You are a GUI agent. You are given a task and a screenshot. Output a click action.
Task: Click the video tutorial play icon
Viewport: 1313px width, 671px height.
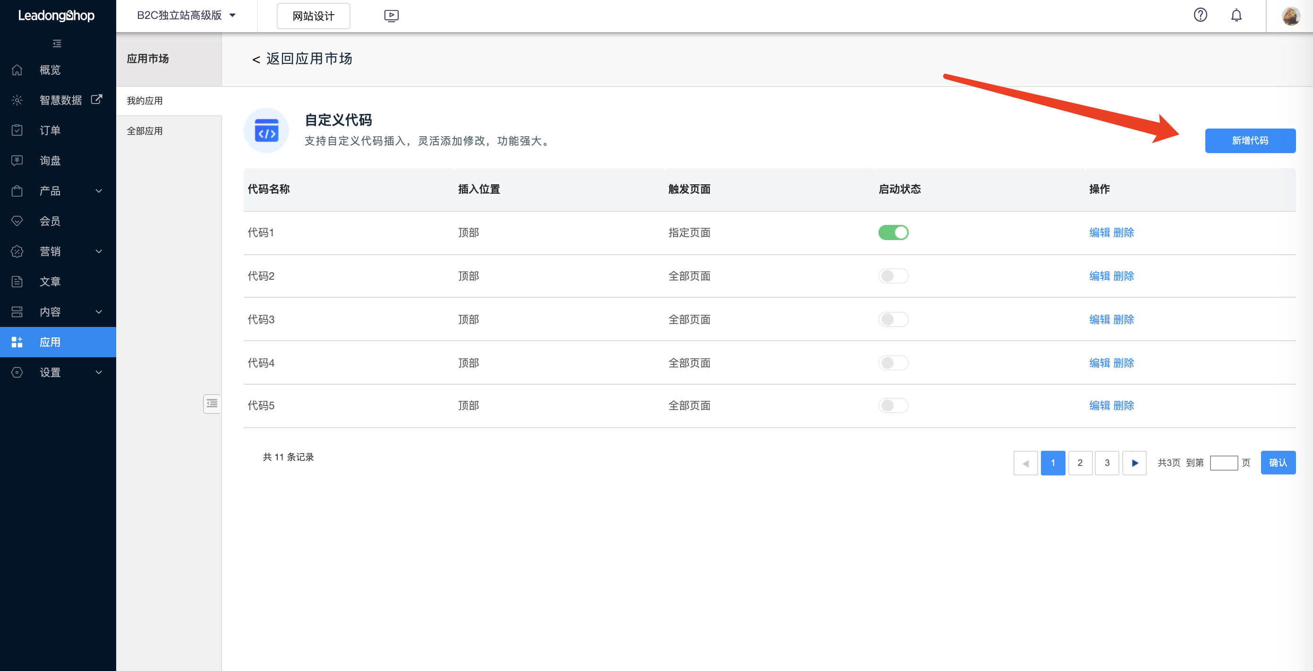coord(391,16)
